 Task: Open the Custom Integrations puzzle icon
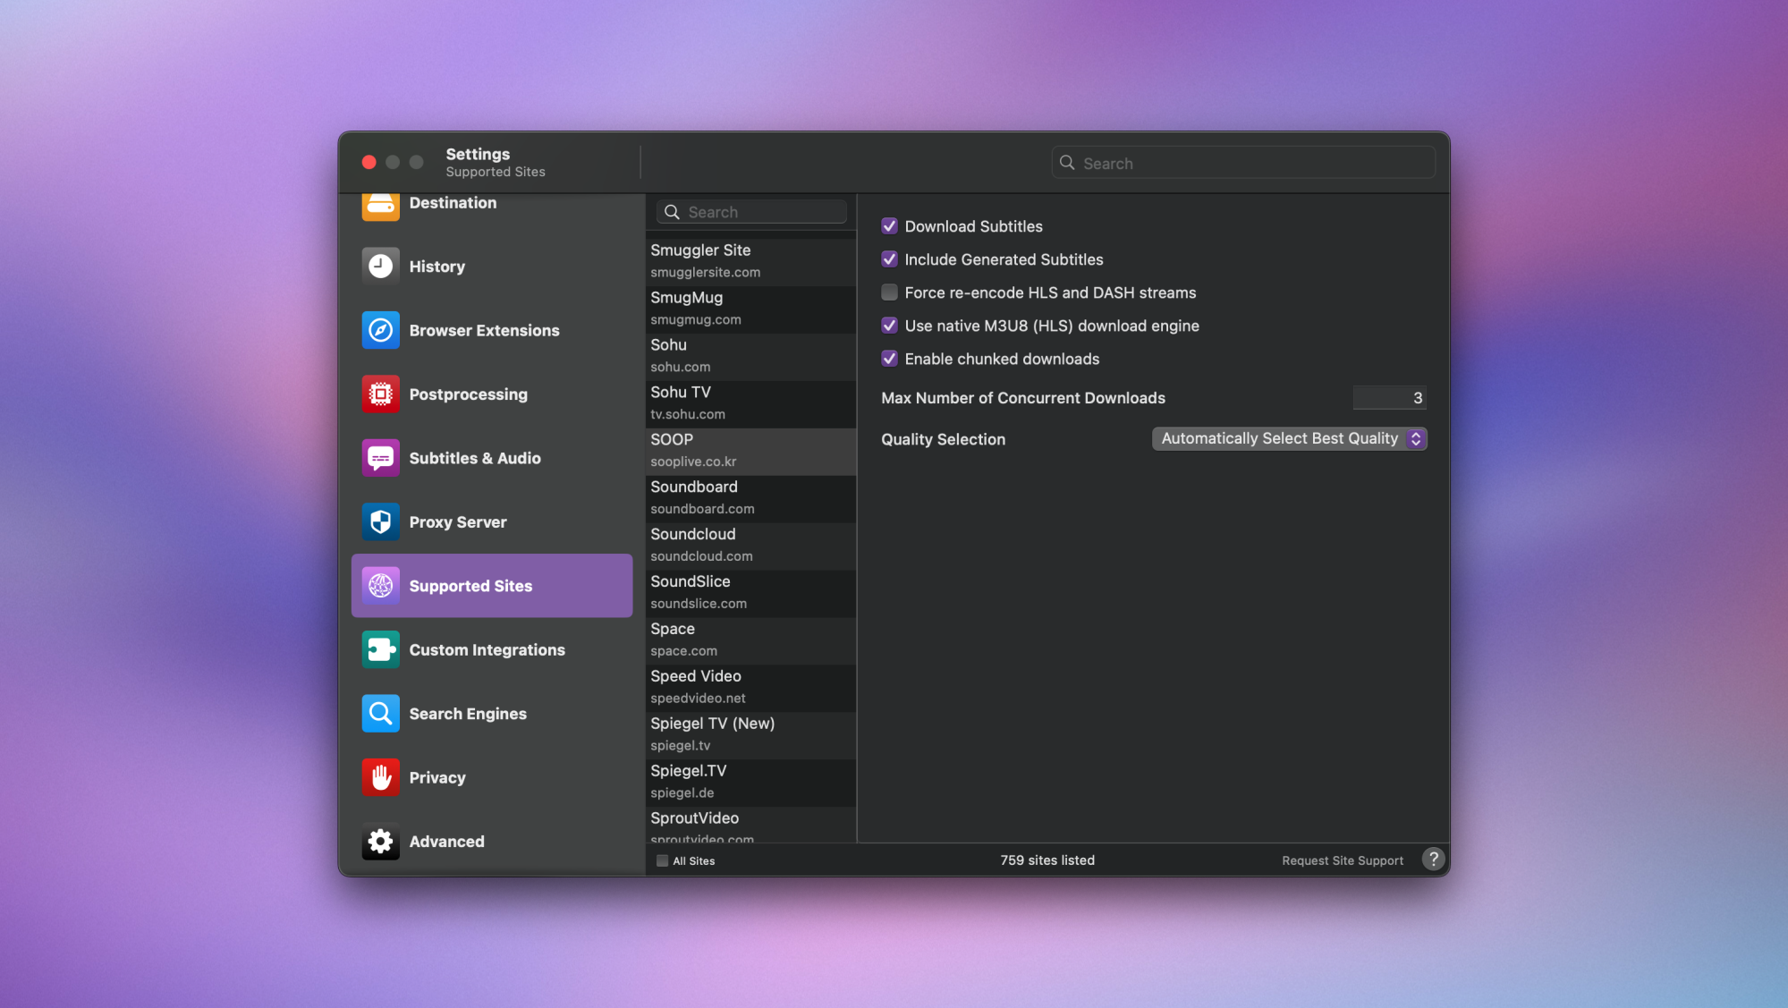(x=380, y=649)
